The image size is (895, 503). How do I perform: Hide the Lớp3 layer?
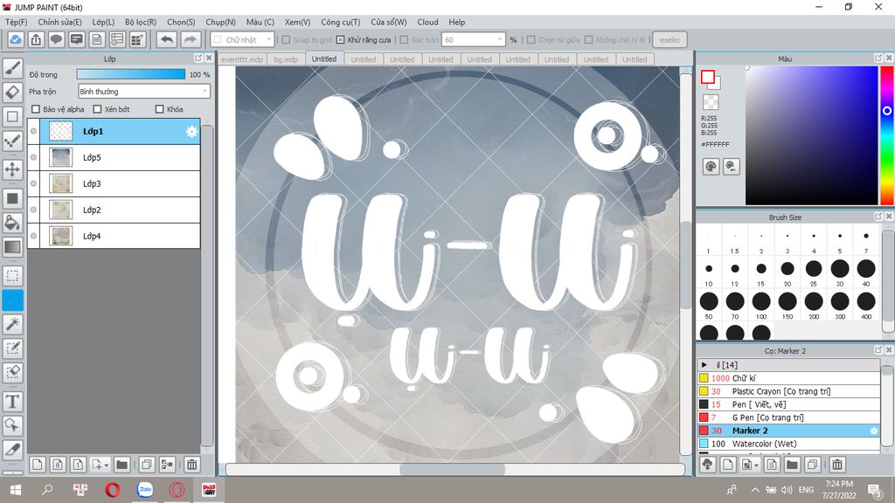34,183
